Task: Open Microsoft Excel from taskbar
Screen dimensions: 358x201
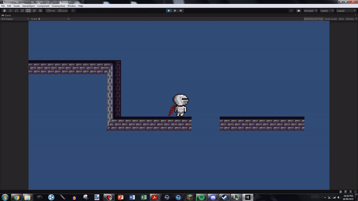Action: (144, 197)
